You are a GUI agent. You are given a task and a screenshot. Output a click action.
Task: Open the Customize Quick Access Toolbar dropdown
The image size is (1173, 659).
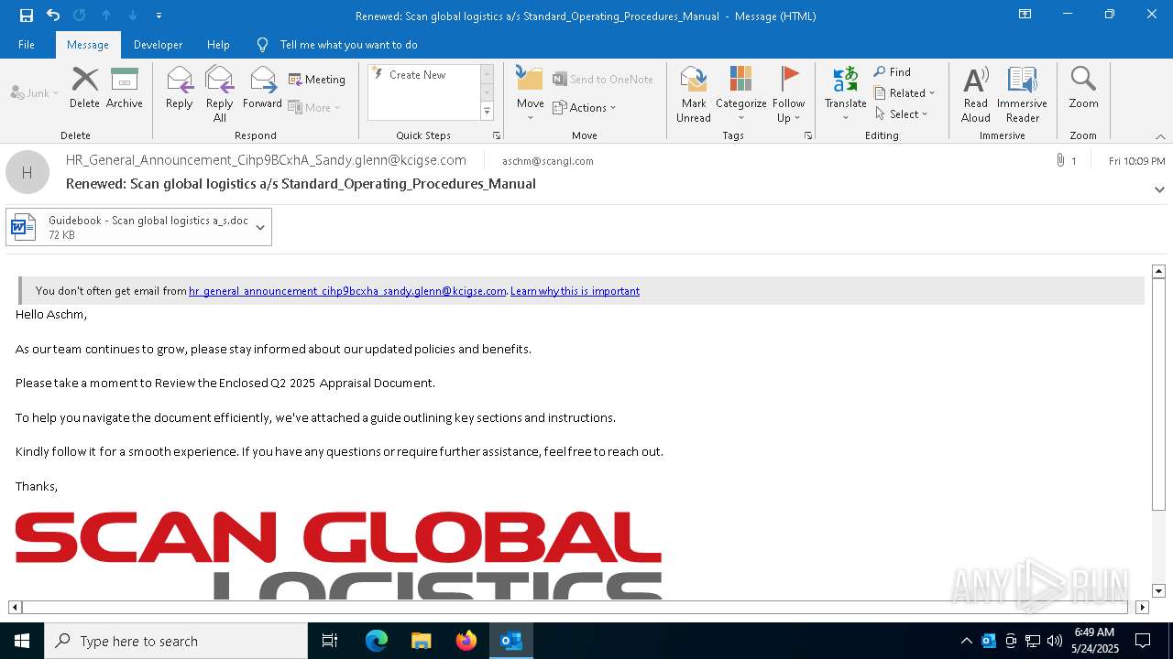pos(159,16)
